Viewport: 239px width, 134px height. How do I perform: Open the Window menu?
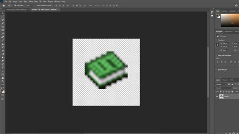click(57, 2)
